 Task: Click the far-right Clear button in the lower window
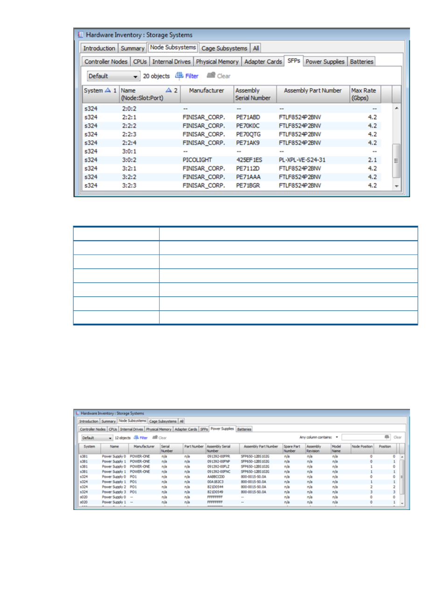pos(397,437)
